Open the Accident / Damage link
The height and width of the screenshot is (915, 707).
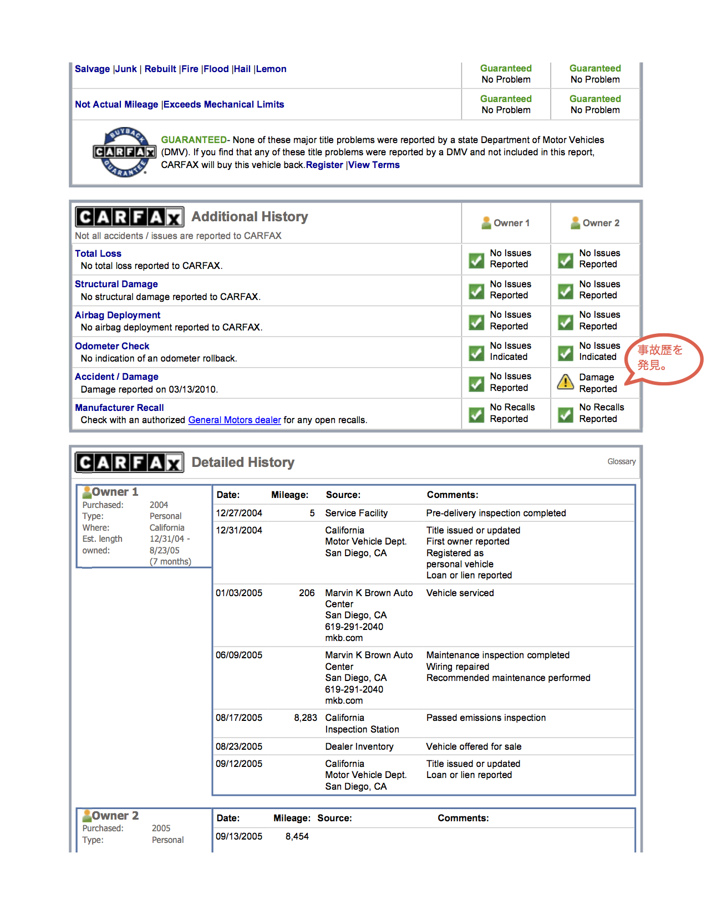pyautogui.click(x=116, y=377)
